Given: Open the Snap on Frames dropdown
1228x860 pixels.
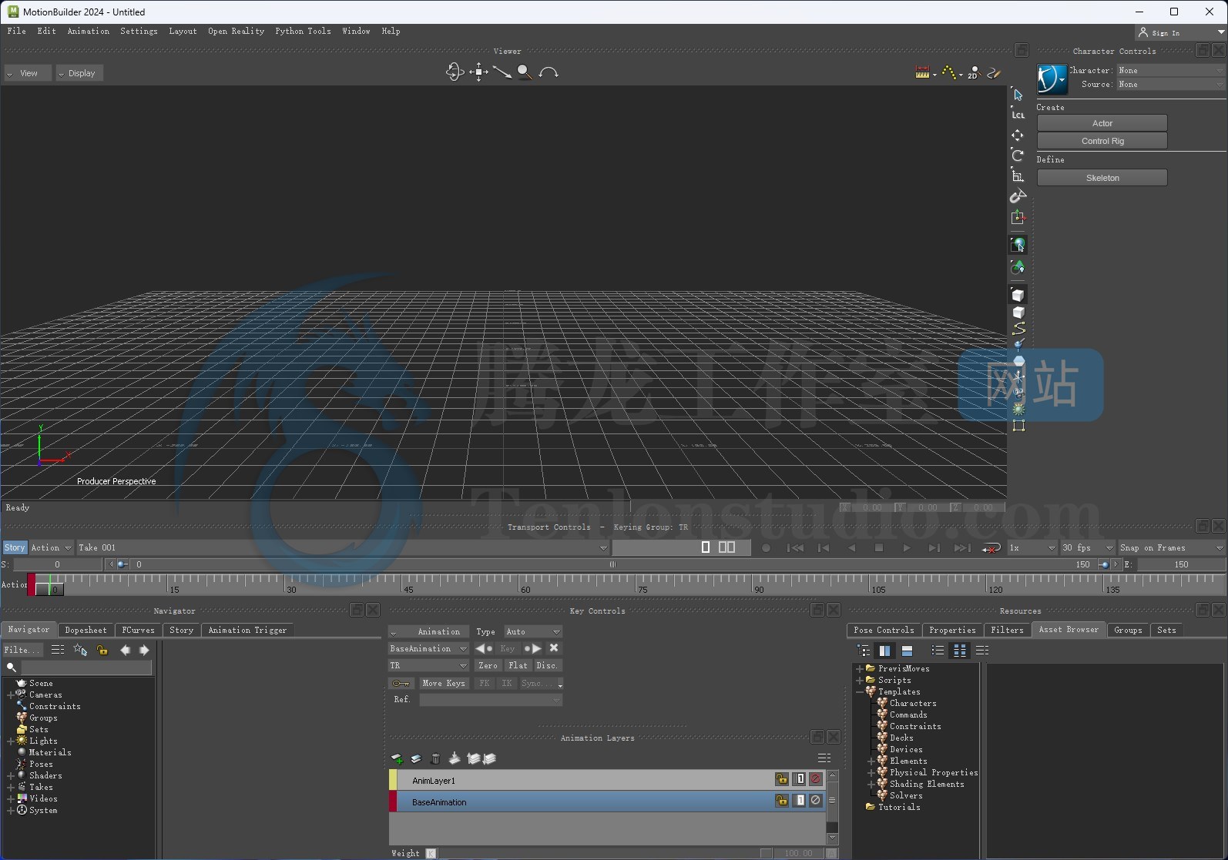Looking at the screenshot, I should tap(1171, 547).
